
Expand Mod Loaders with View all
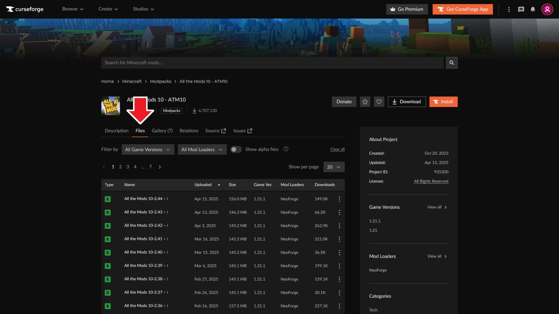[x=437, y=256]
